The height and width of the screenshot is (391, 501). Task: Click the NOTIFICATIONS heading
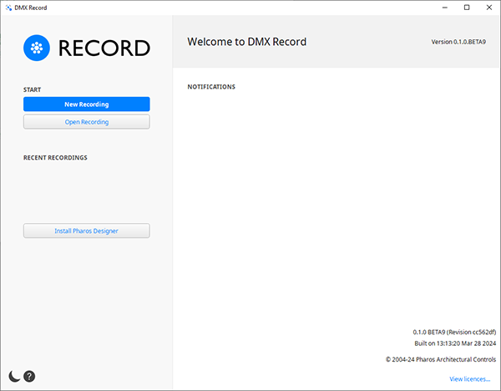tap(211, 87)
